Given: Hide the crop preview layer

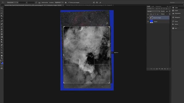Looking at the screenshot, I should click(148, 18).
